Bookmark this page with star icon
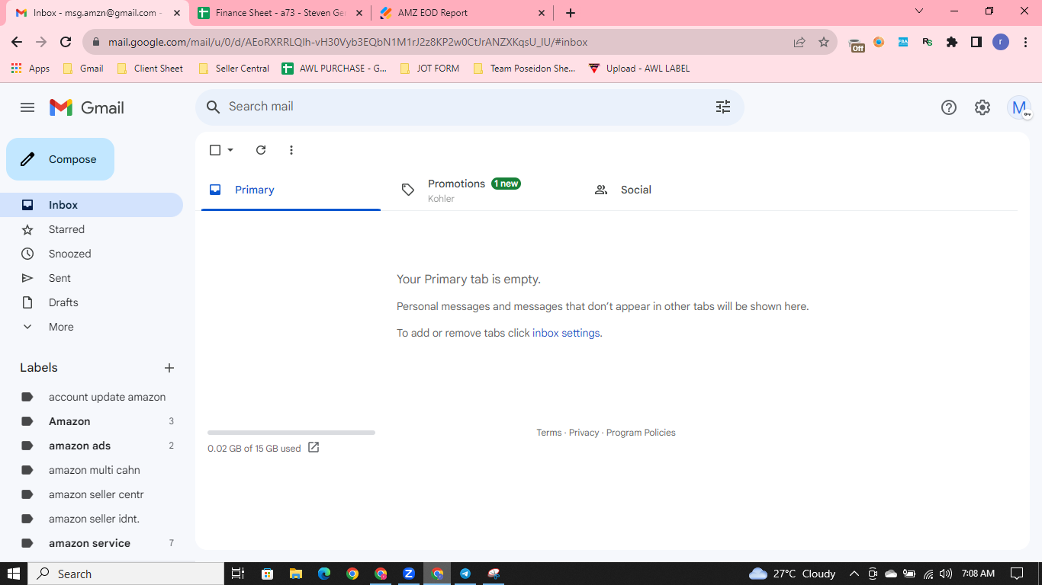 (x=824, y=42)
